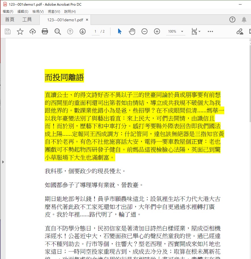251x259 pixels.
Task: Open the 說明(H) menu
Action: (70, 12)
